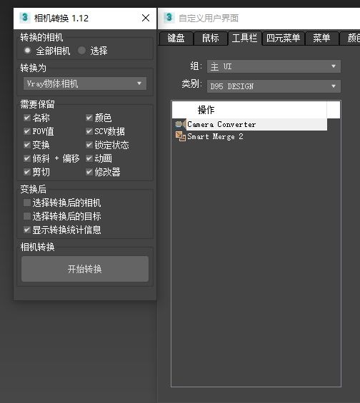Choose the 选择 radio option

tap(81, 51)
